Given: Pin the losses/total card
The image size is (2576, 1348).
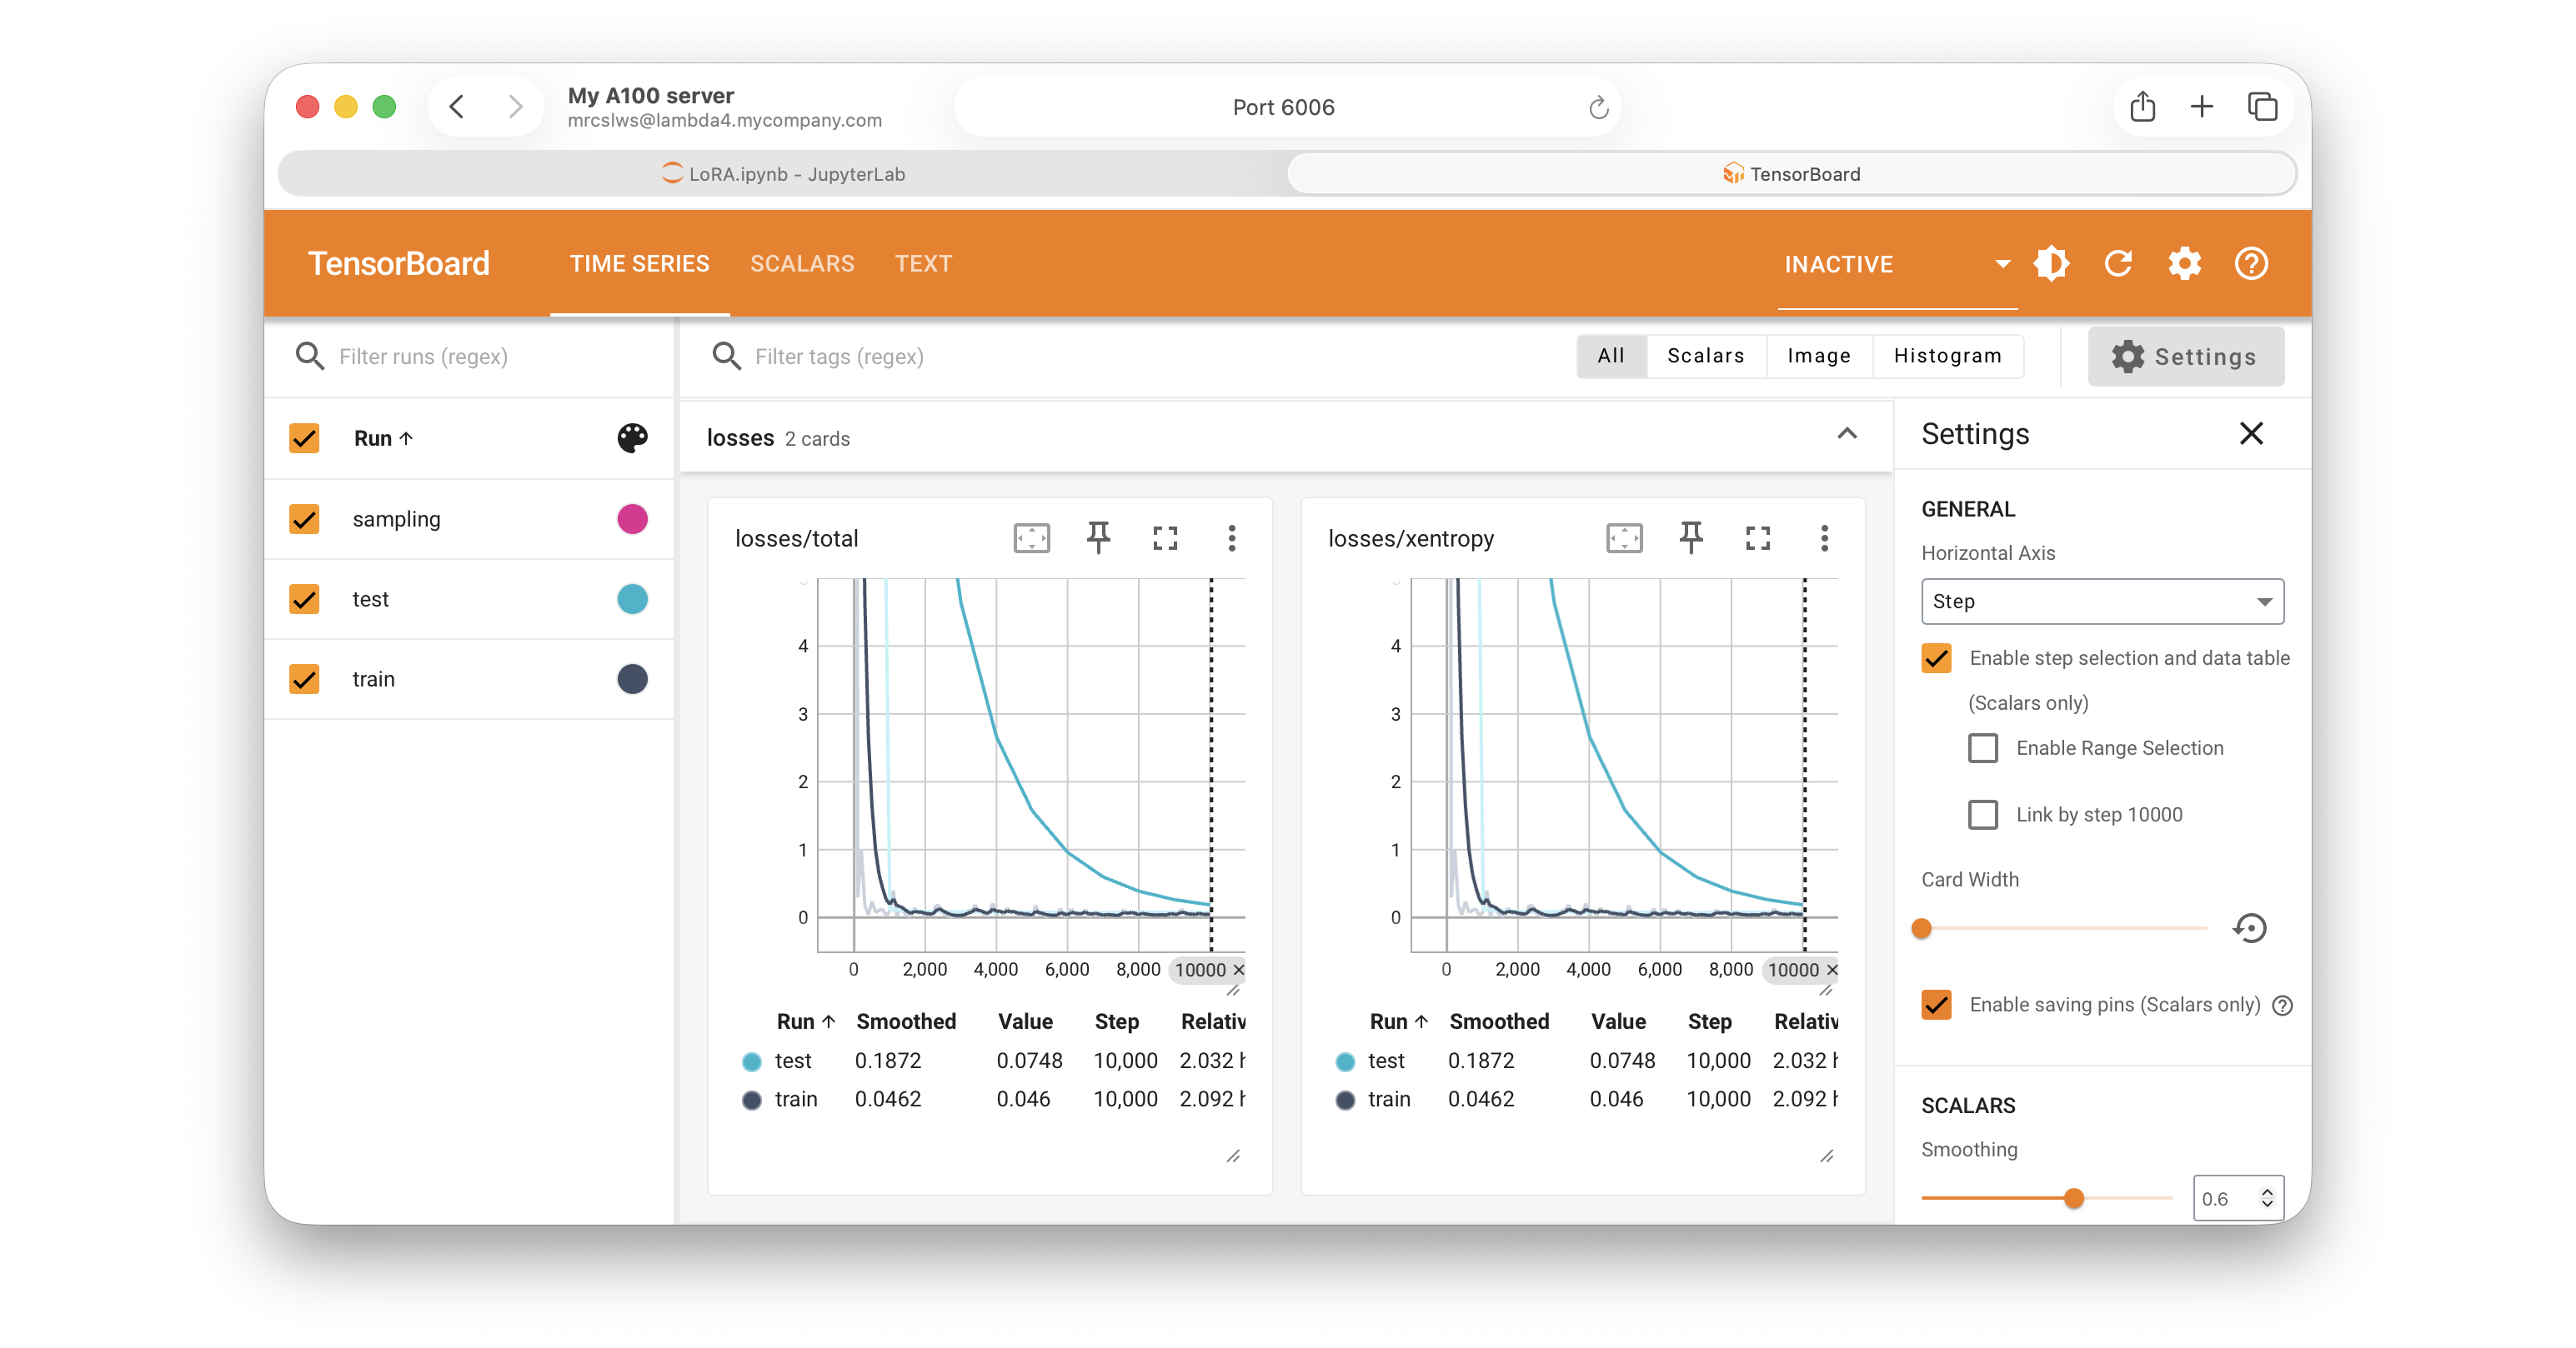Looking at the screenshot, I should point(1098,537).
